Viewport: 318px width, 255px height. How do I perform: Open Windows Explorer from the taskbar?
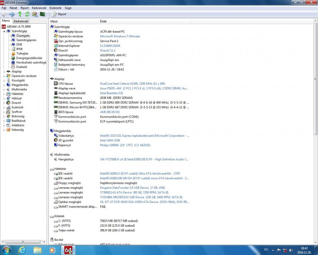(37, 250)
